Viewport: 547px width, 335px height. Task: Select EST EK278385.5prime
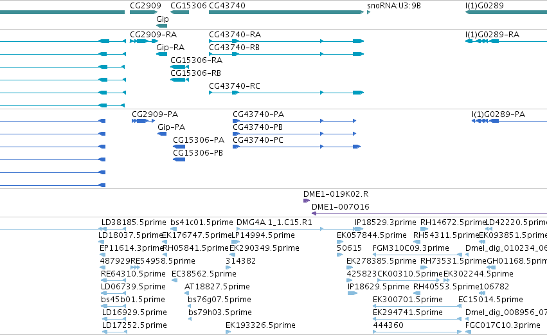[381, 261]
